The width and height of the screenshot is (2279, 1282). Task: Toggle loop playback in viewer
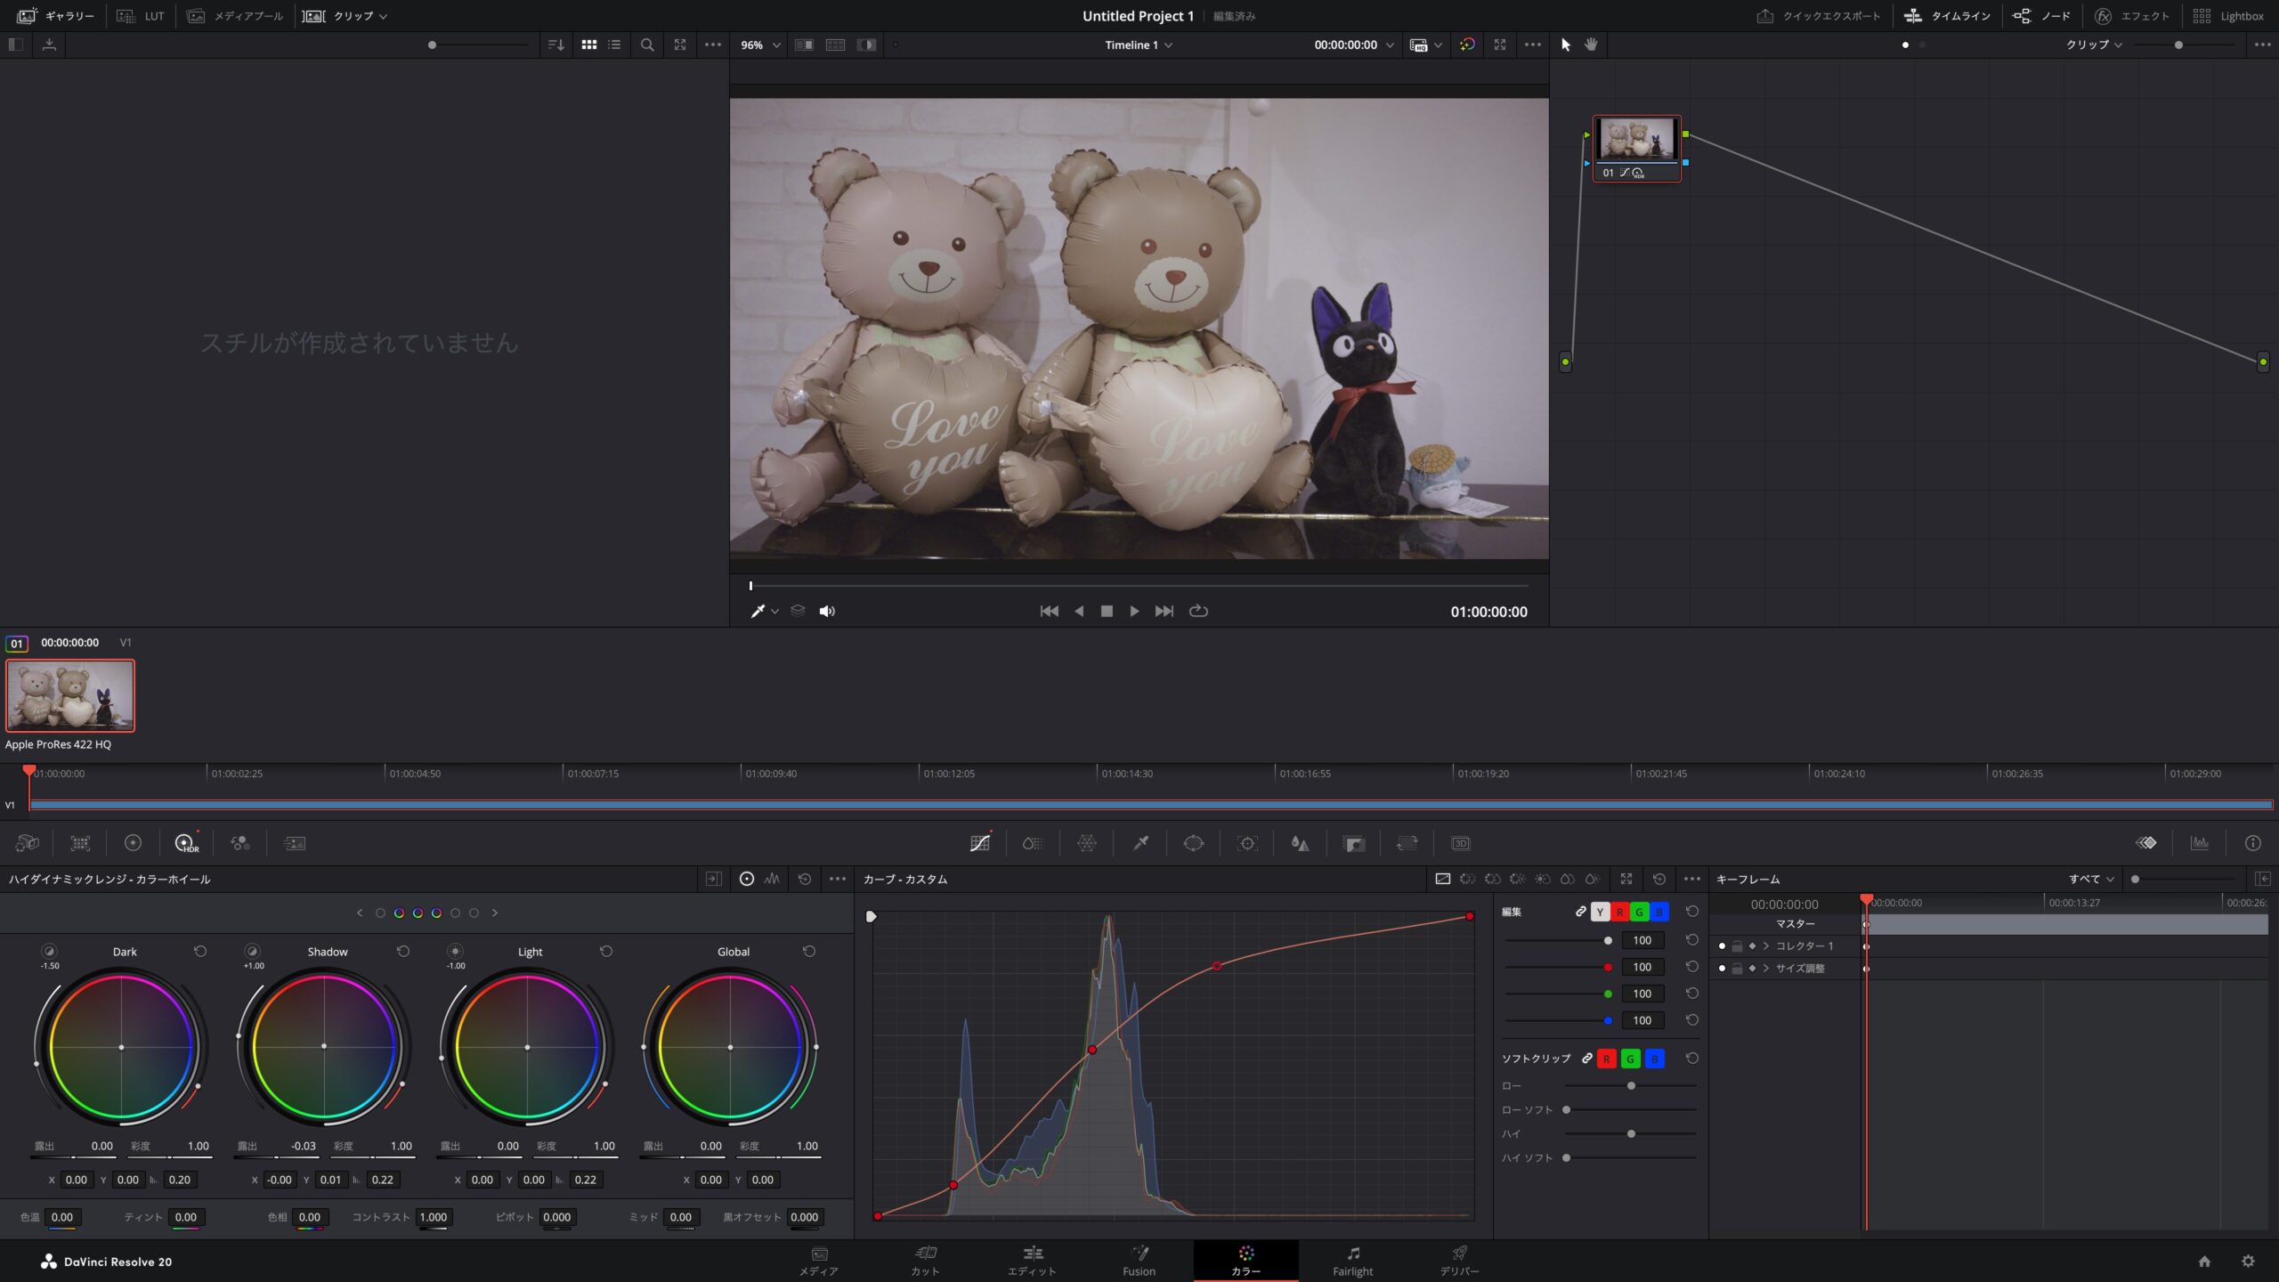coord(1198,611)
